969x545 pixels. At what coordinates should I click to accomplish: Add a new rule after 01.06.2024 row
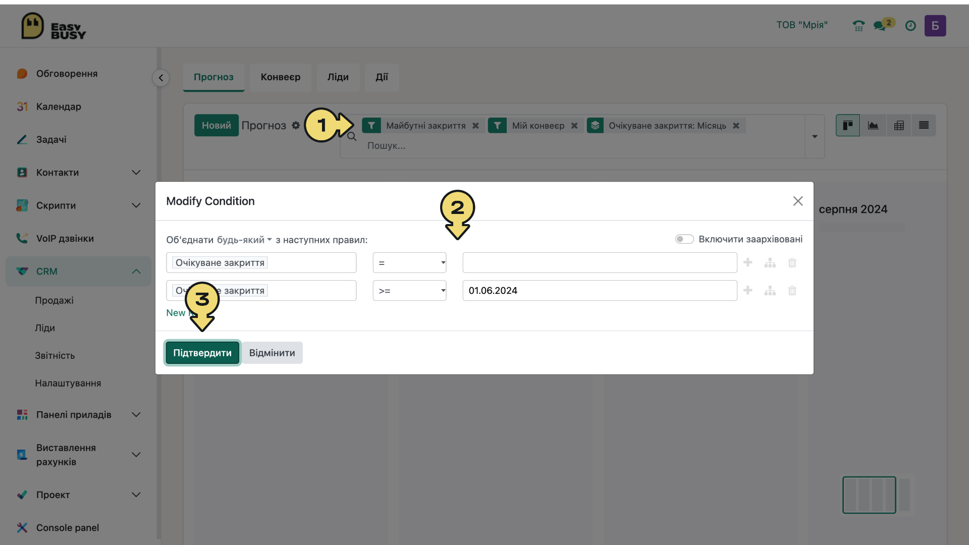(748, 290)
